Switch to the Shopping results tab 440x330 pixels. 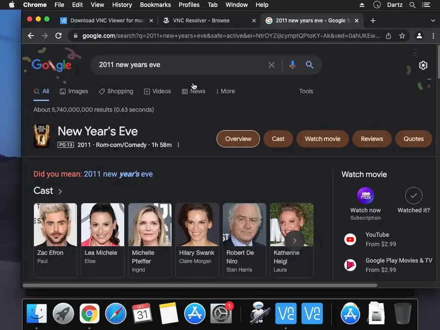tap(116, 91)
